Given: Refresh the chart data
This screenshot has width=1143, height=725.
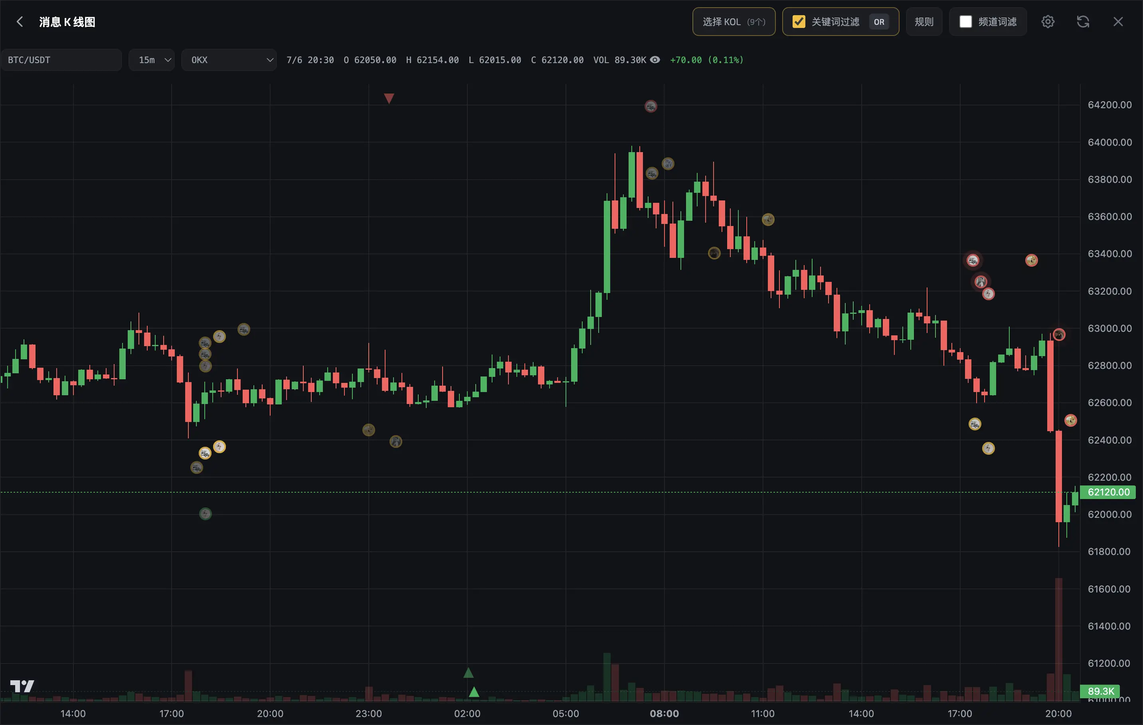Looking at the screenshot, I should coord(1083,22).
